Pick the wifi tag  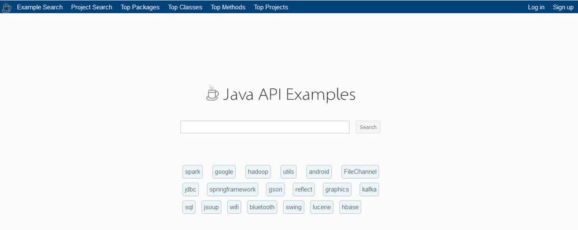point(234,207)
